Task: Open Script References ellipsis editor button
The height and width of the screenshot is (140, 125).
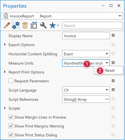Action: [x=107, y=99]
